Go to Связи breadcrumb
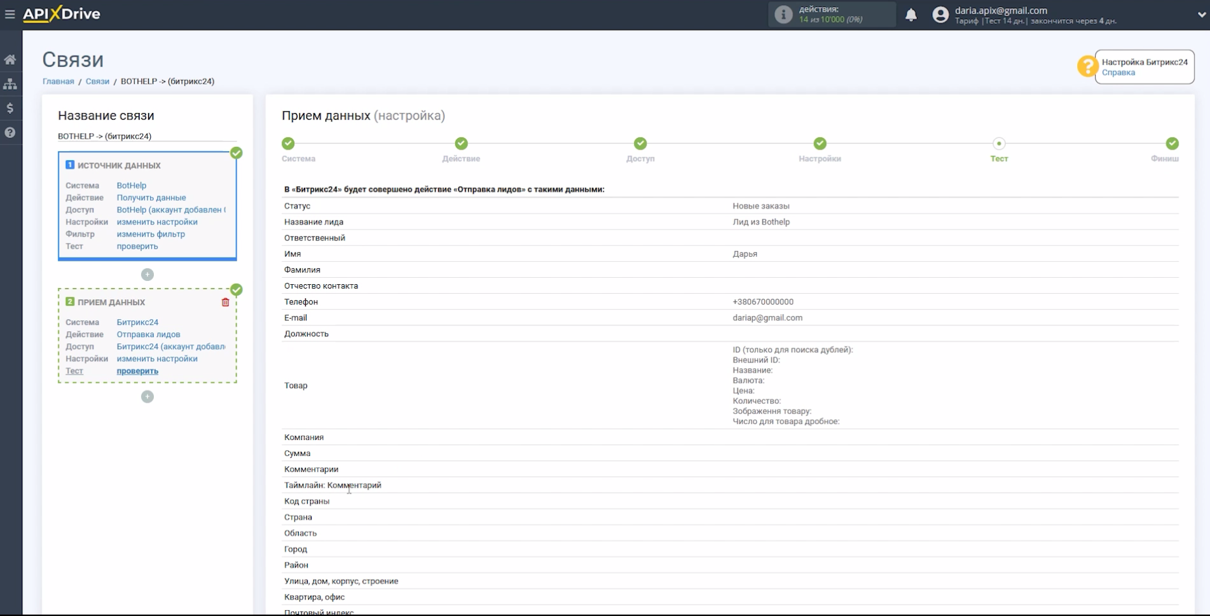This screenshot has width=1210, height=616. (97, 81)
